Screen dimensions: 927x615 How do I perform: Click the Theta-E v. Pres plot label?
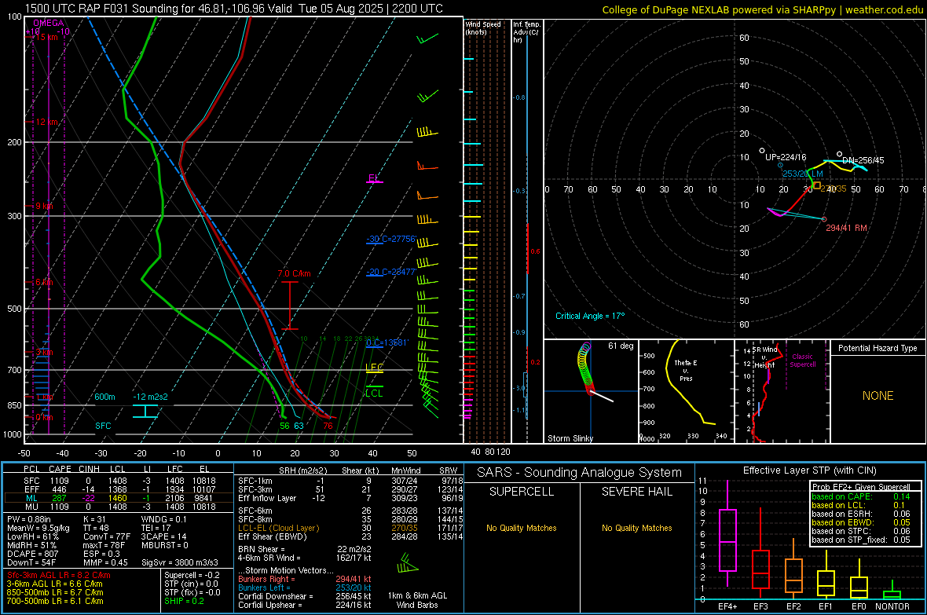pos(686,370)
